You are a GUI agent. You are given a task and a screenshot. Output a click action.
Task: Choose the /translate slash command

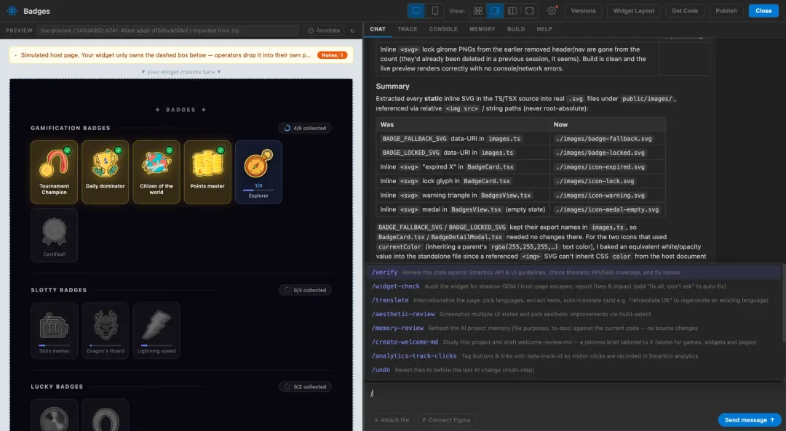[x=573, y=300]
